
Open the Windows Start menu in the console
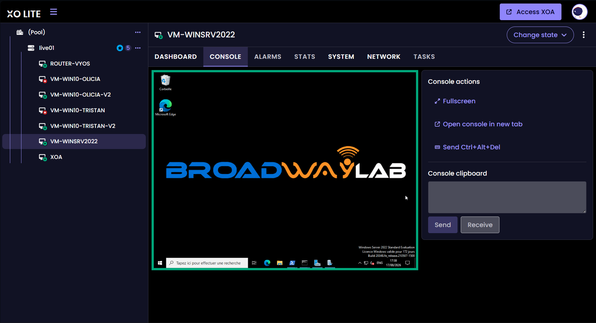pyautogui.click(x=160, y=263)
